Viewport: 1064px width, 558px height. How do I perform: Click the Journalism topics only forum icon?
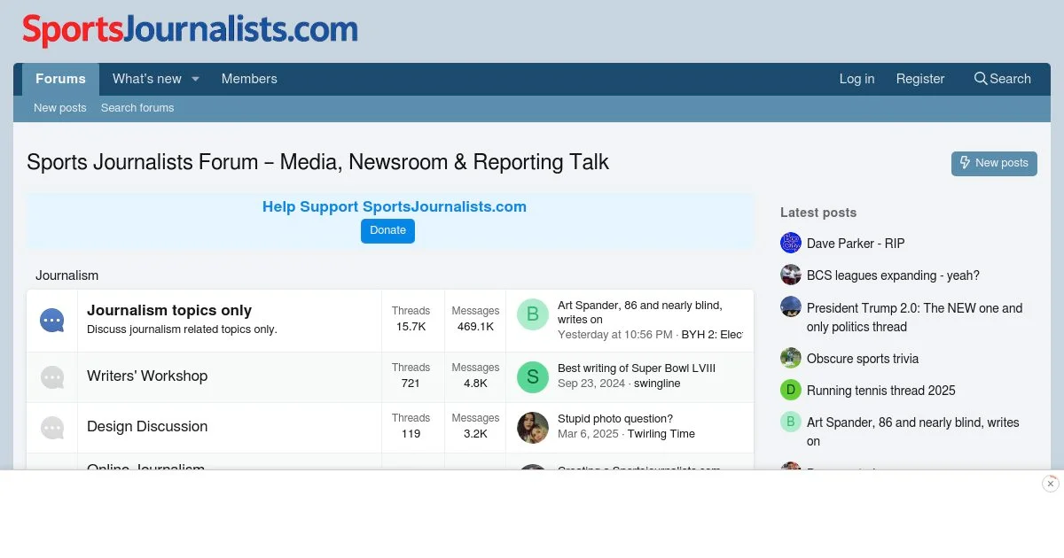coord(52,321)
